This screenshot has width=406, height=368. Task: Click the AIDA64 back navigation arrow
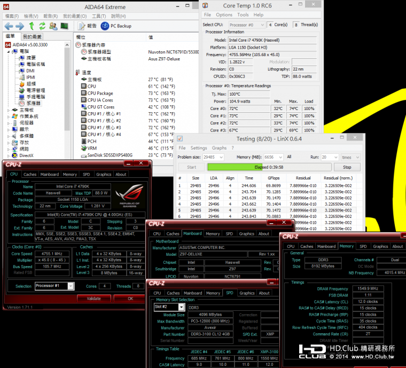9,26
